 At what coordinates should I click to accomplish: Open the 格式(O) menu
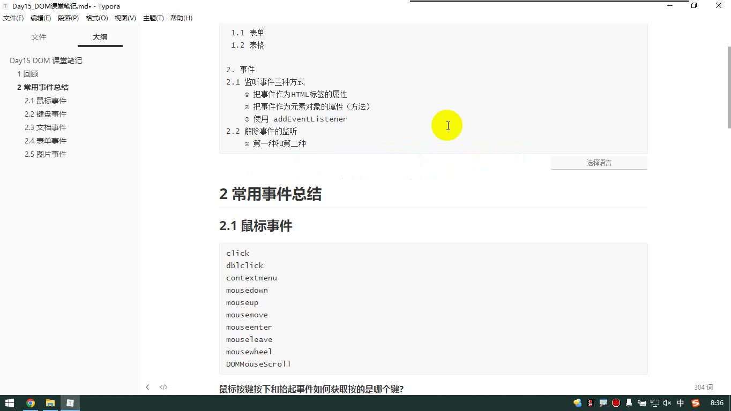[97, 18]
